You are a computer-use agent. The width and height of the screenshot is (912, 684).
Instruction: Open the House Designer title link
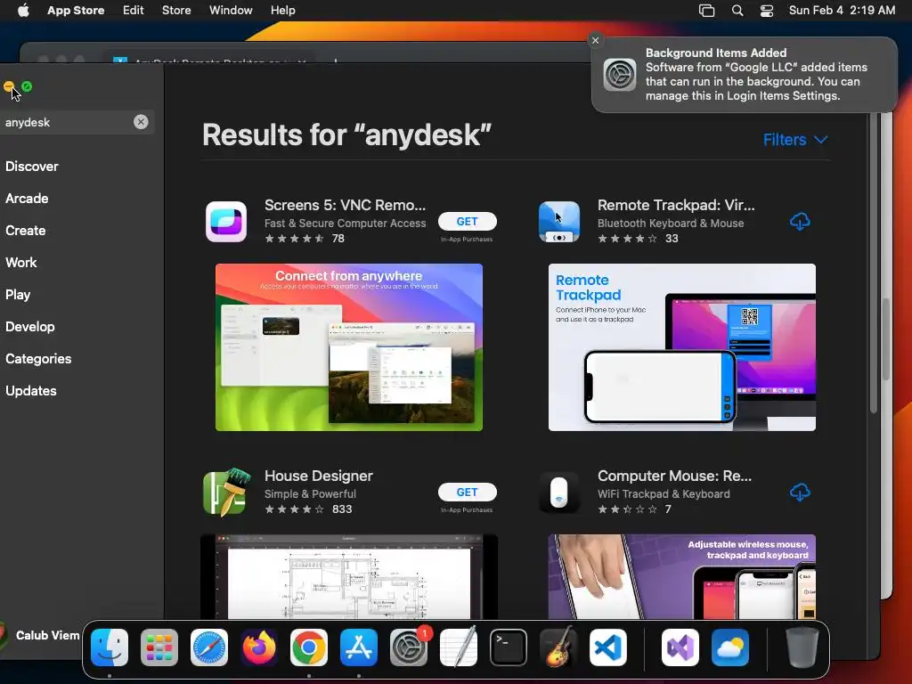click(319, 476)
